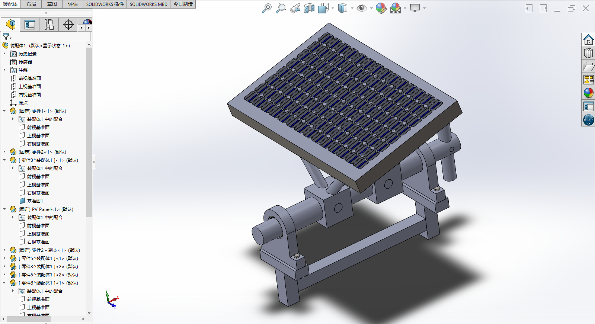
Task: Open the FeatureManager design tree tab
Action: tap(10, 25)
